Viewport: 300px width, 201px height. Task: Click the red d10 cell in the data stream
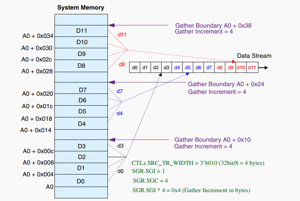click(241, 67)
